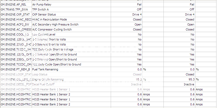
Task: Click the GM.ENGINE.AC_CPRESS parameter cell
Action: 16,29
